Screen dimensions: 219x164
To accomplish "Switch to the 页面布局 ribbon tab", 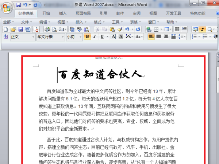I will point(83,13).
